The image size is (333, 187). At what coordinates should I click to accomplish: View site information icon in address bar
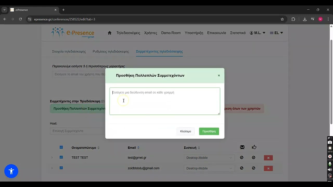(x=29, y=19)
